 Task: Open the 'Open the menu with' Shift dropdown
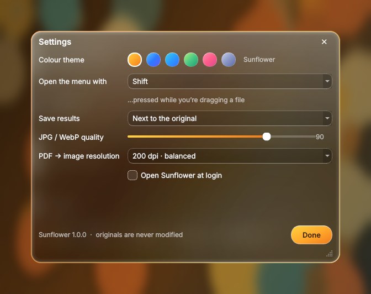230,81
